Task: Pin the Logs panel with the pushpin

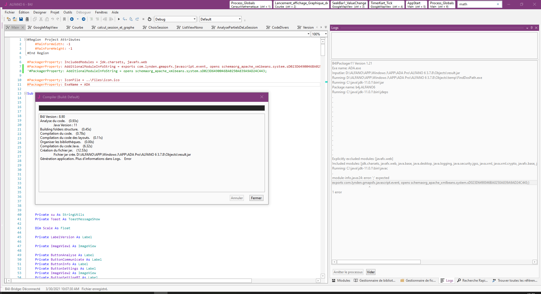Action: pyautogui.click(x=531, y=28)
